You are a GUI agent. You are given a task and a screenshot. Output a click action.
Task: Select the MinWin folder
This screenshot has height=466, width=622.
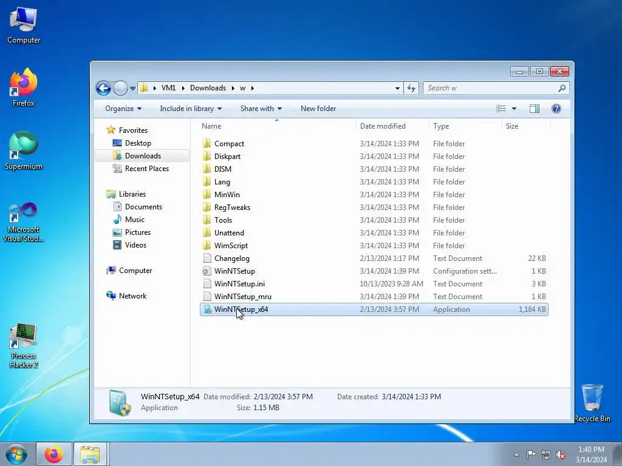(374, 194)
